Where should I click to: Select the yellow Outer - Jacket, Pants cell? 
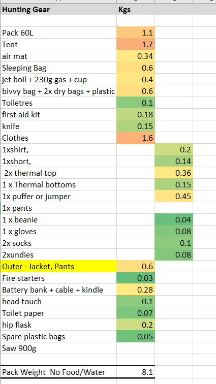coord(58,266)
